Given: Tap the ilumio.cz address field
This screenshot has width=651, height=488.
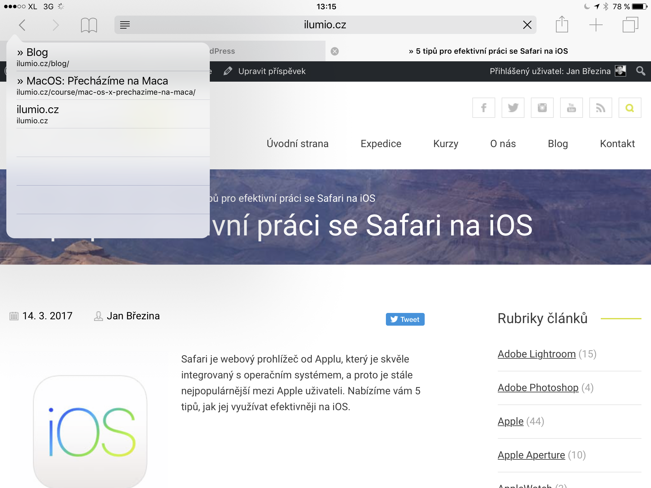Looking at the screenshot, I should coord(325,25).
